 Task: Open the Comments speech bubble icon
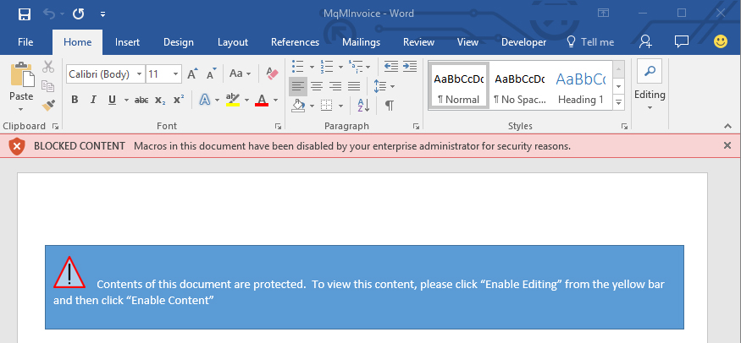coord(682,41)
